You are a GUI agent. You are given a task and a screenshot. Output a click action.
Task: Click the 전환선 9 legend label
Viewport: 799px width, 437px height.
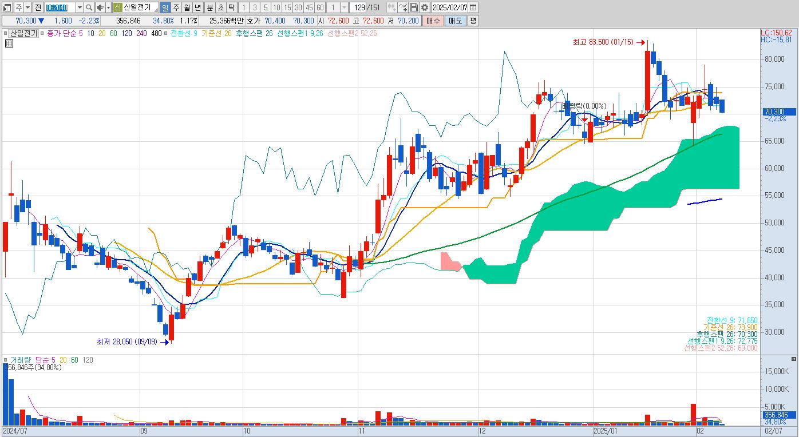(x=184, y=33)
